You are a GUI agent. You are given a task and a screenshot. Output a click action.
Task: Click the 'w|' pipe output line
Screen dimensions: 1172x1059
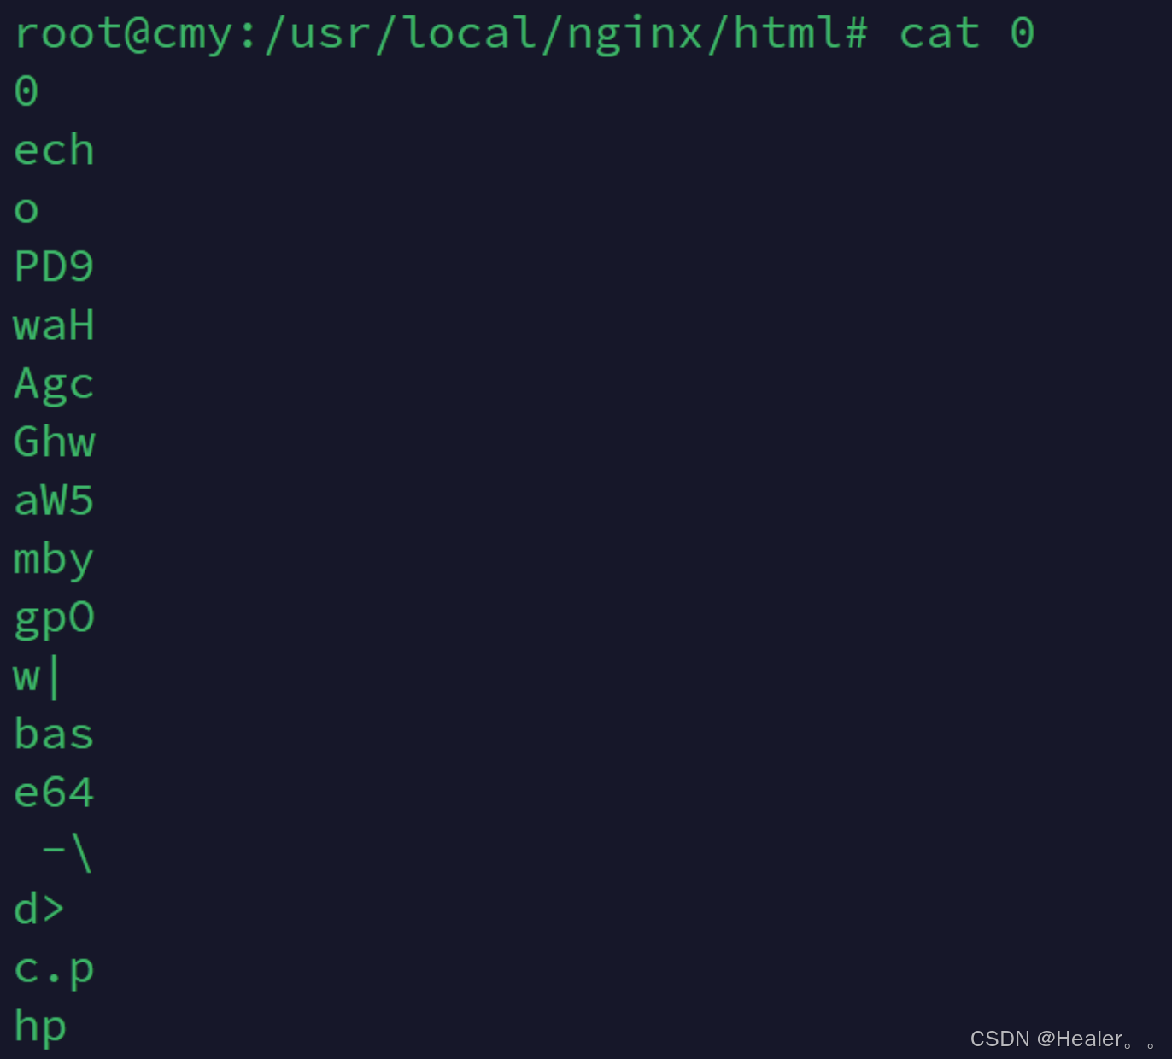click(x=37, y=677)
